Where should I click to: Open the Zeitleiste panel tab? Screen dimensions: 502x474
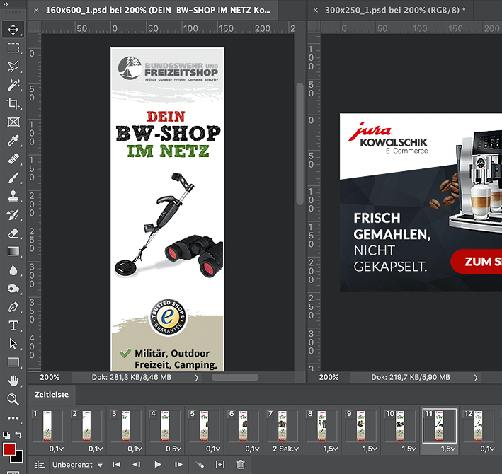point(52,394)
